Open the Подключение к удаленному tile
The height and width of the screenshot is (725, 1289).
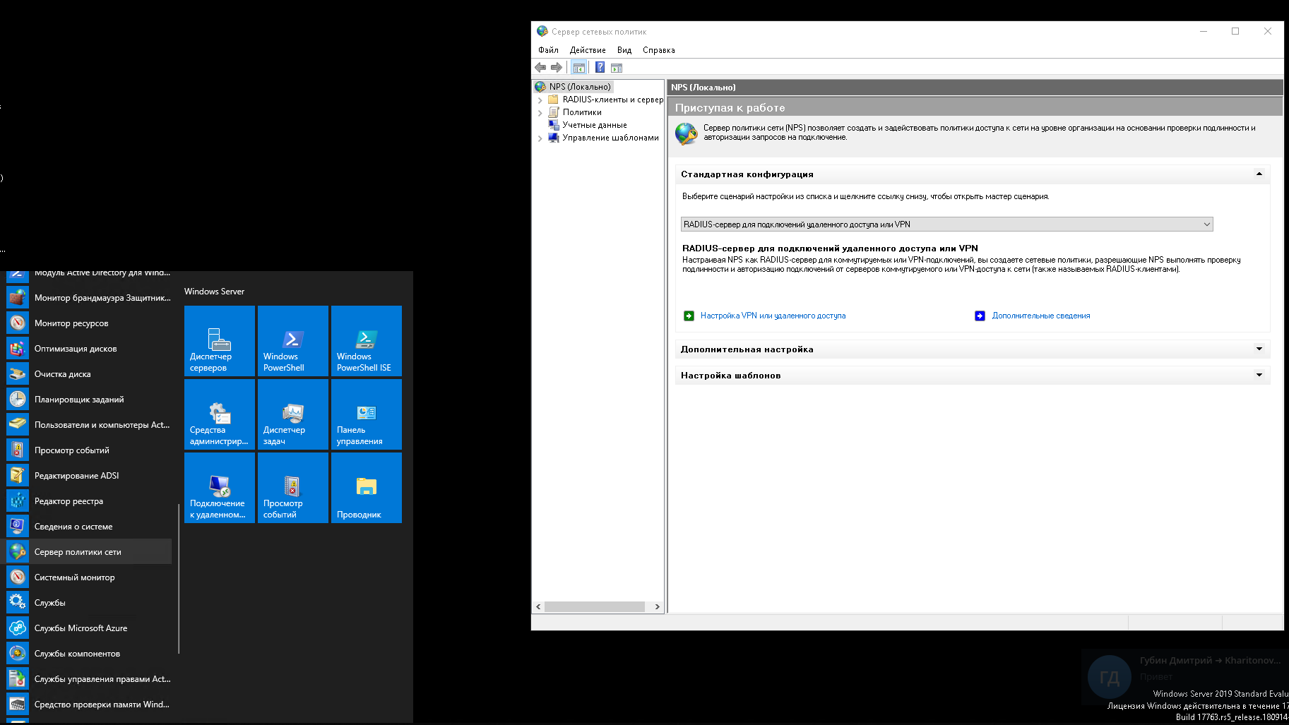tap(220, 488)
